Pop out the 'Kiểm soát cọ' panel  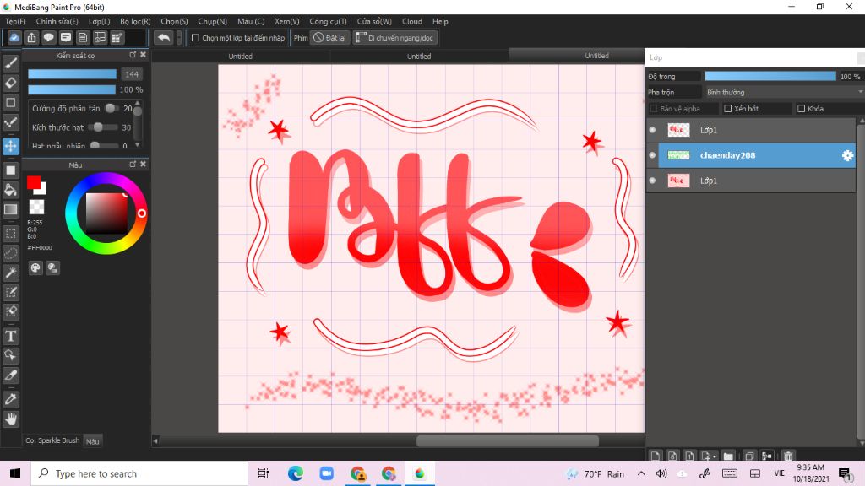pyautogui.click(x=133, y=55)
